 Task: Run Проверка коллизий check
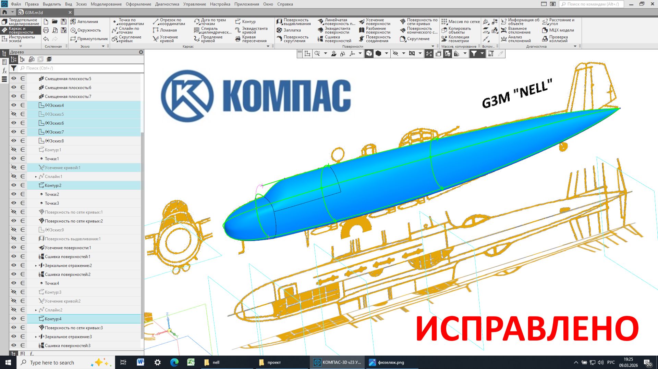555,39
